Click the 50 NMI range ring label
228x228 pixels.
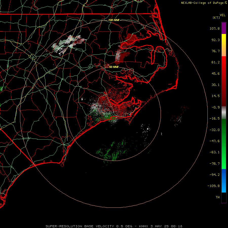click(x=114, y=67)
